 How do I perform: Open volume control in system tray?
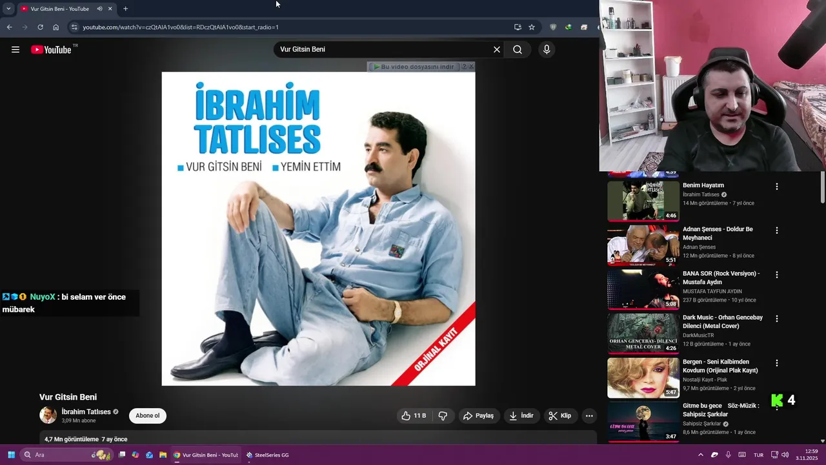785,455
